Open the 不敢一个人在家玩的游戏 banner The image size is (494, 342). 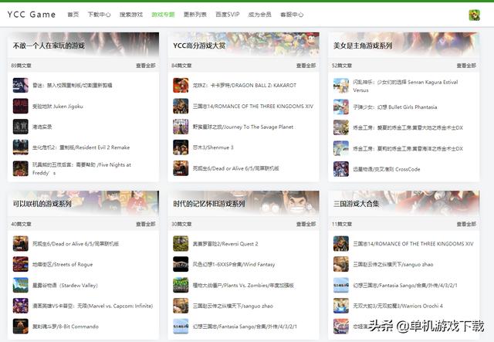(x=83, y=45)
